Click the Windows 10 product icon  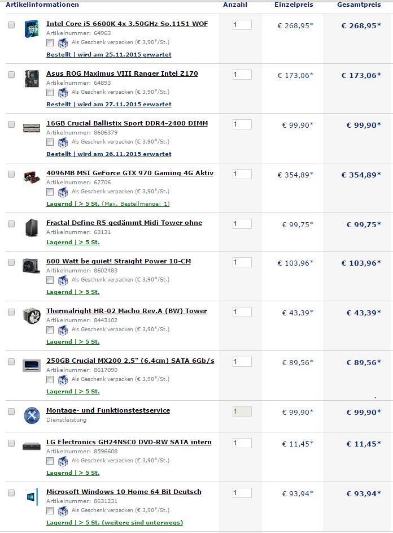point(31,497)
